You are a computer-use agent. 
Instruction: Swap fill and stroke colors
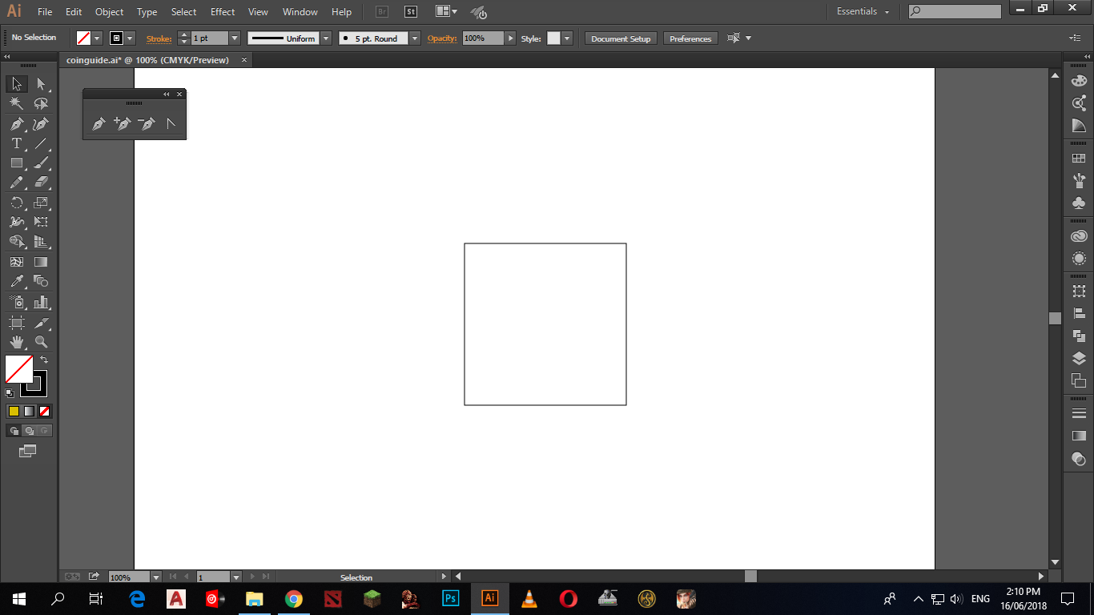point(44,360)
